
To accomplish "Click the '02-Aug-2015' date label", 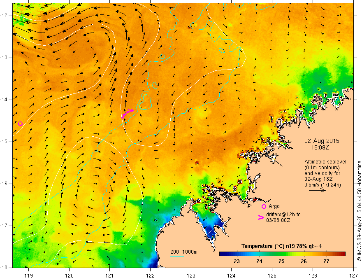I will (x=322, y=141).
